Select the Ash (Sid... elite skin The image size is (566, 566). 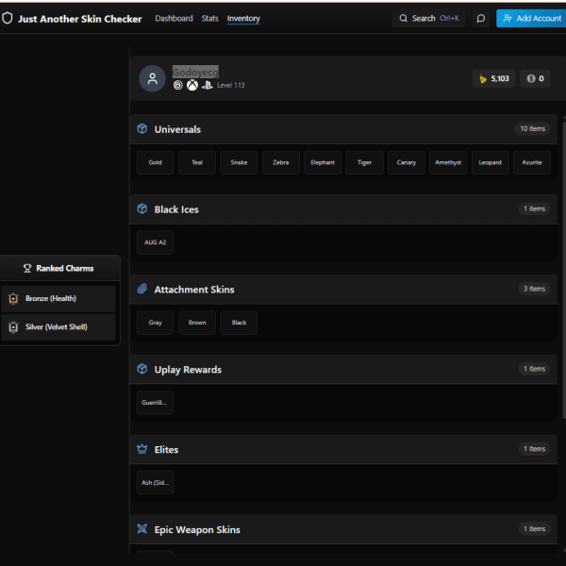tap(156, 483)
